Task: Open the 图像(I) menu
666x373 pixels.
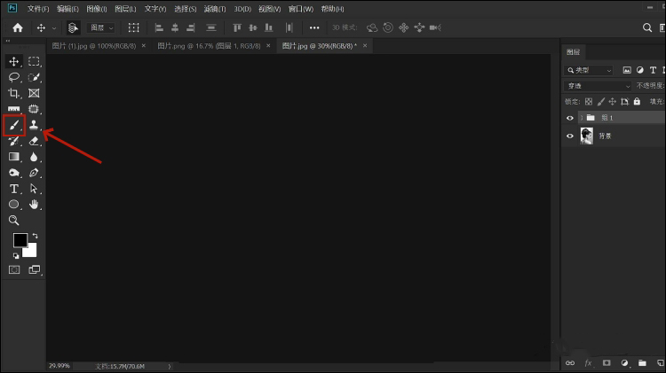Action: 97,9
